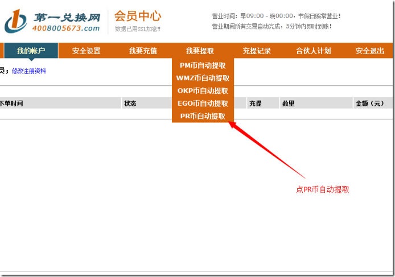The width and height of the screenshot is (395, 277).
Task: Click the 下单时间 column header
Action: point(11,104)
